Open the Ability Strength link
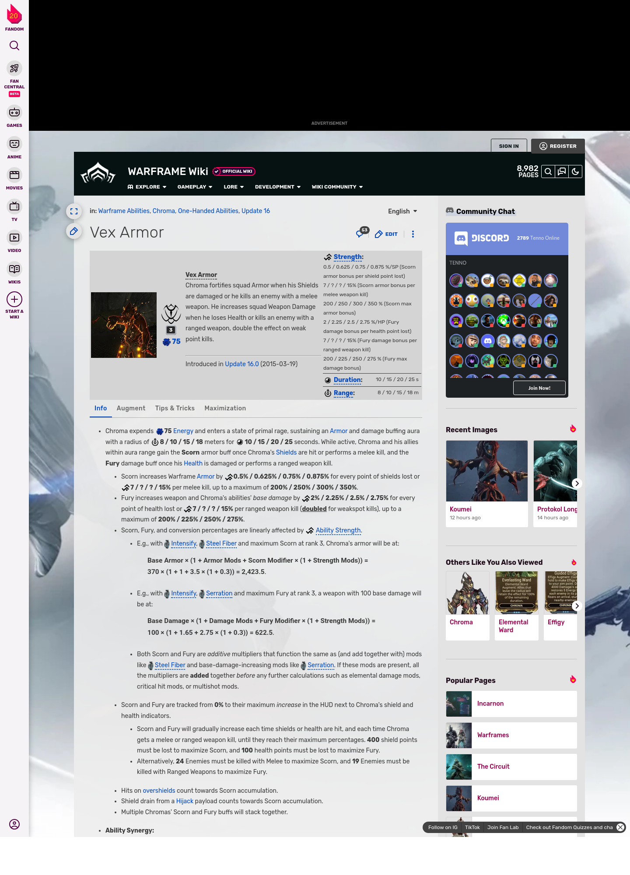Screen dimensions: 630x875 pyautogui.click(x=338, y=530)
